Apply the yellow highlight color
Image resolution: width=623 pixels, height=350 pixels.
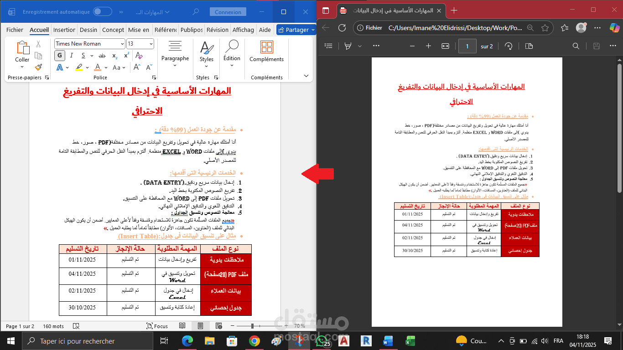(79, 67)
